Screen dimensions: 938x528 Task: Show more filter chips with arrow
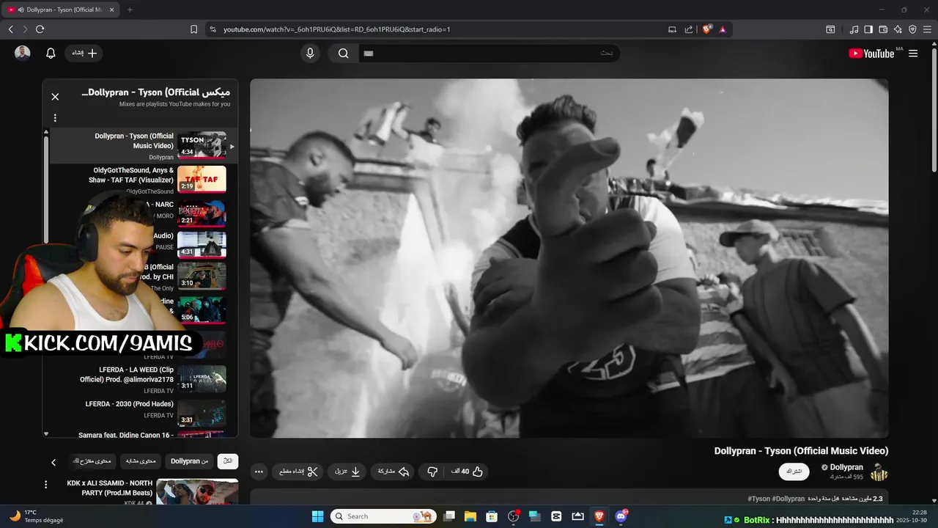(53, 462)
